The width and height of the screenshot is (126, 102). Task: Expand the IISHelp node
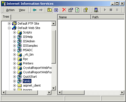click(14, 37)
